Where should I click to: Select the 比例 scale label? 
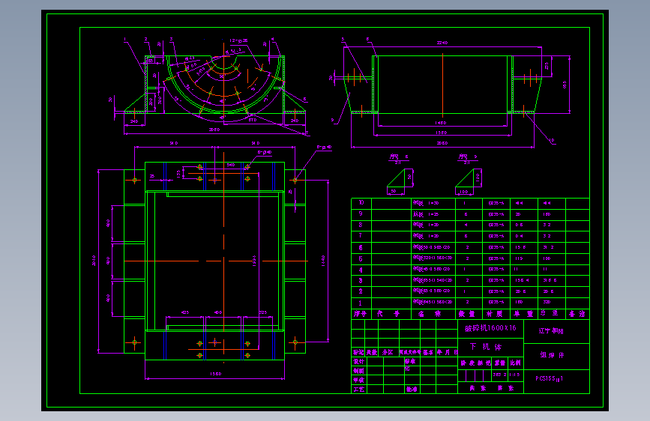[x=515, y=363]
